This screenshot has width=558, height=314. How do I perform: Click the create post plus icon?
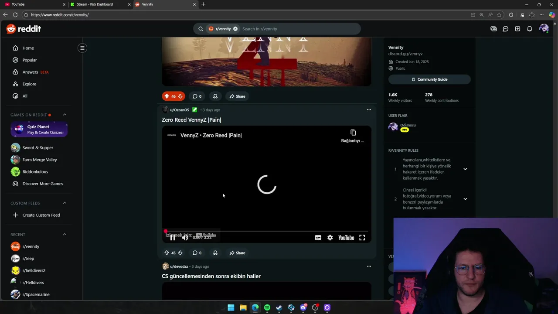(517, 29)
